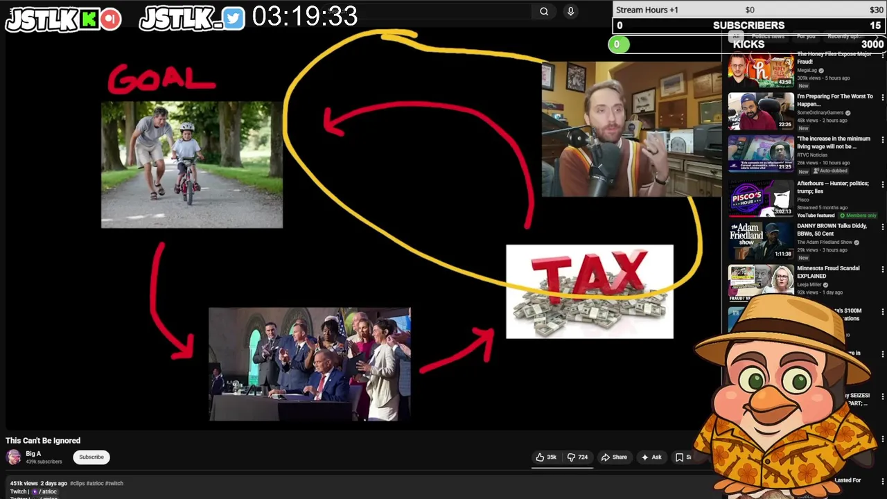Click 'Afterhours -- Hunter; politics' title
The height and width of the screenshot is (499, 887).
(x=832, y=187)
